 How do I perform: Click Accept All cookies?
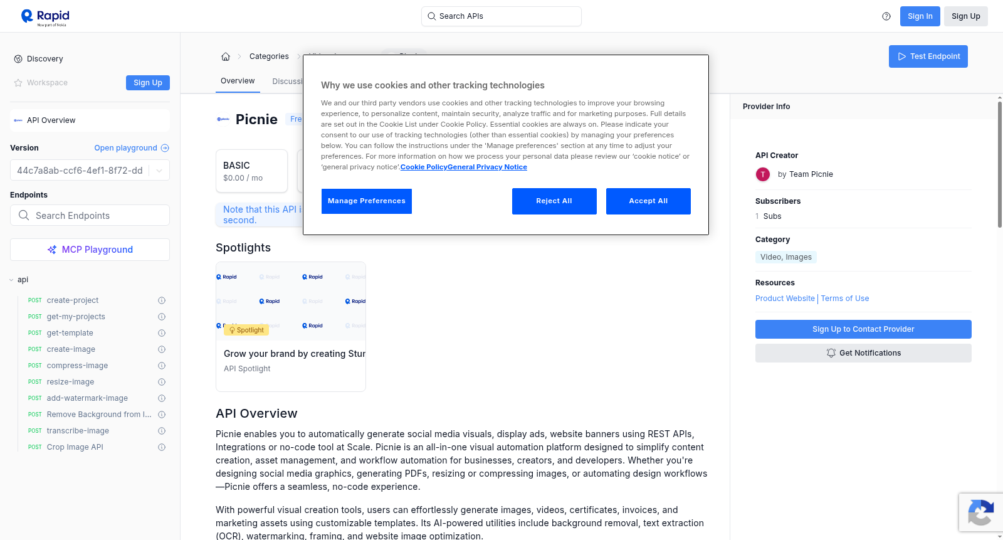(648, 201)
